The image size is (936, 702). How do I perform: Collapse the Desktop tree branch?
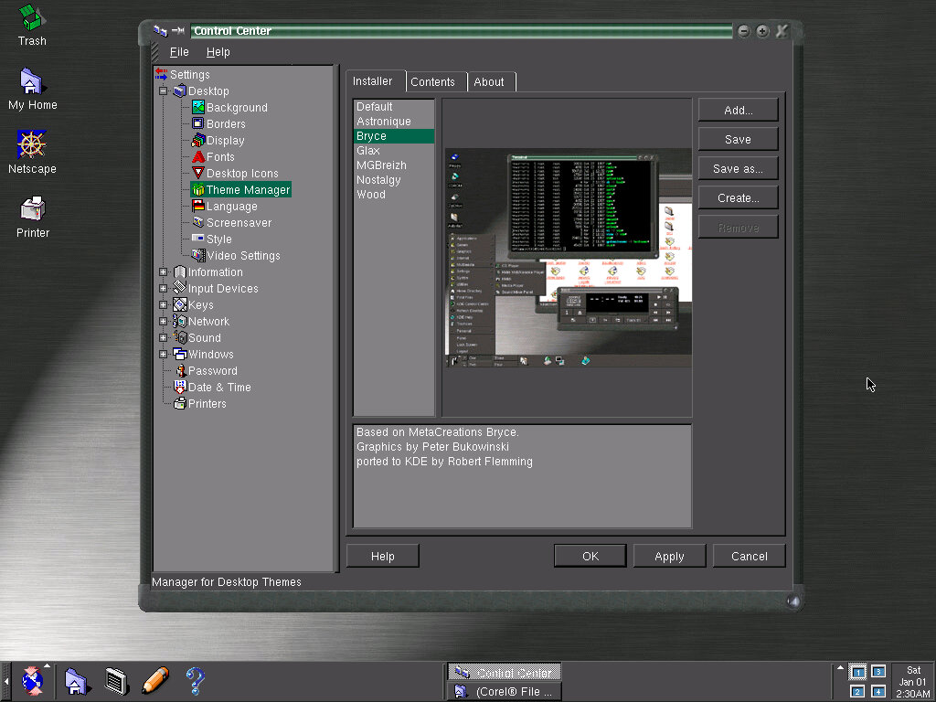coord(164,91)
